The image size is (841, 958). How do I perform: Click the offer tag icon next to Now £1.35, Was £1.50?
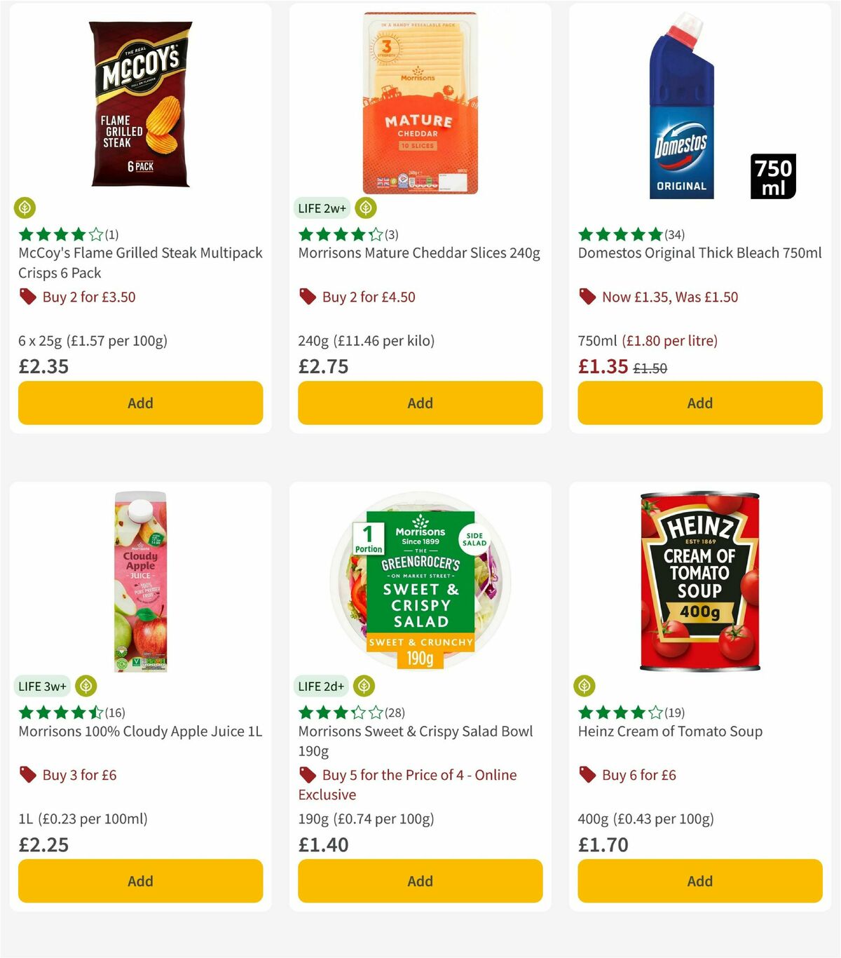587,297
